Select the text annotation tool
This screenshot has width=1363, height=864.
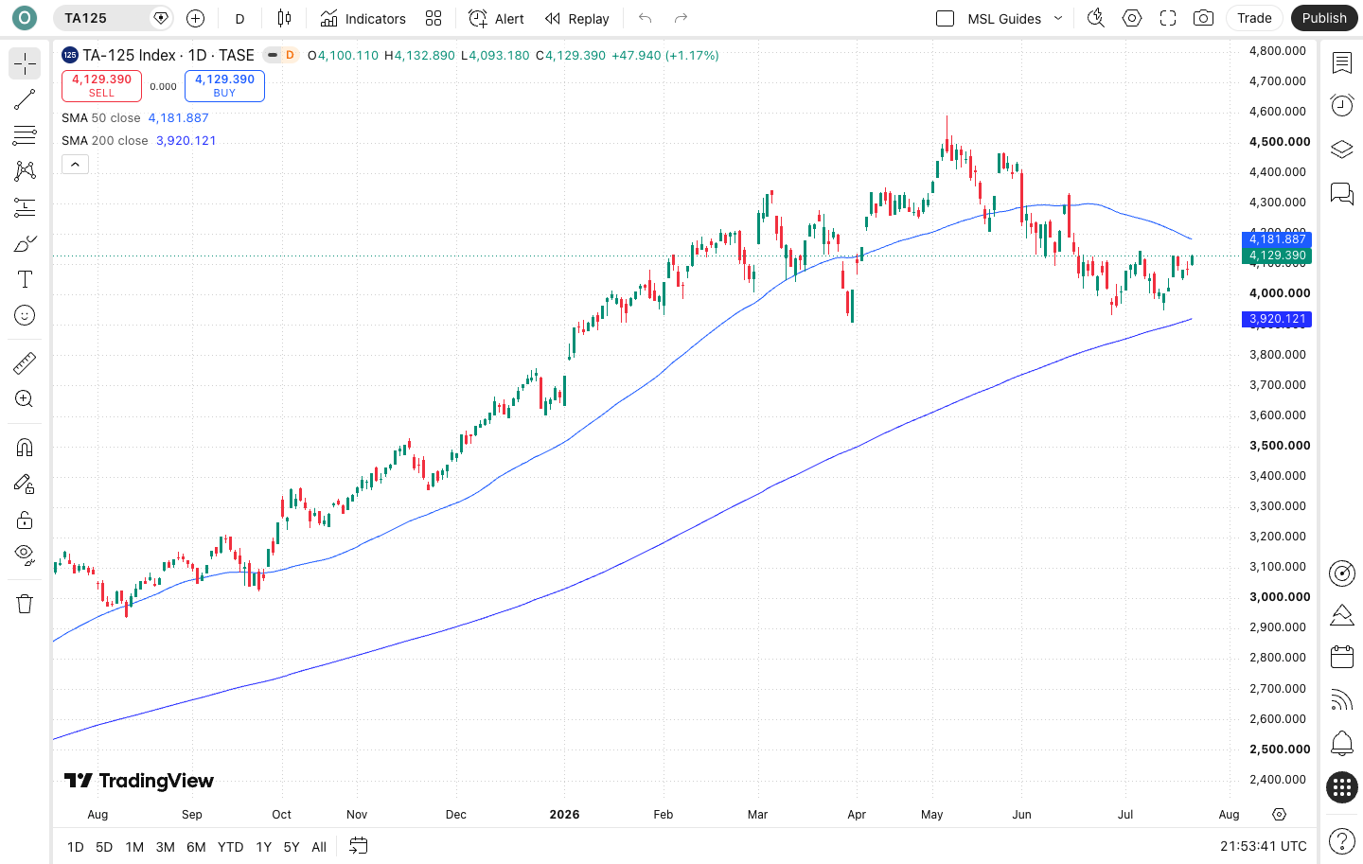25,279
